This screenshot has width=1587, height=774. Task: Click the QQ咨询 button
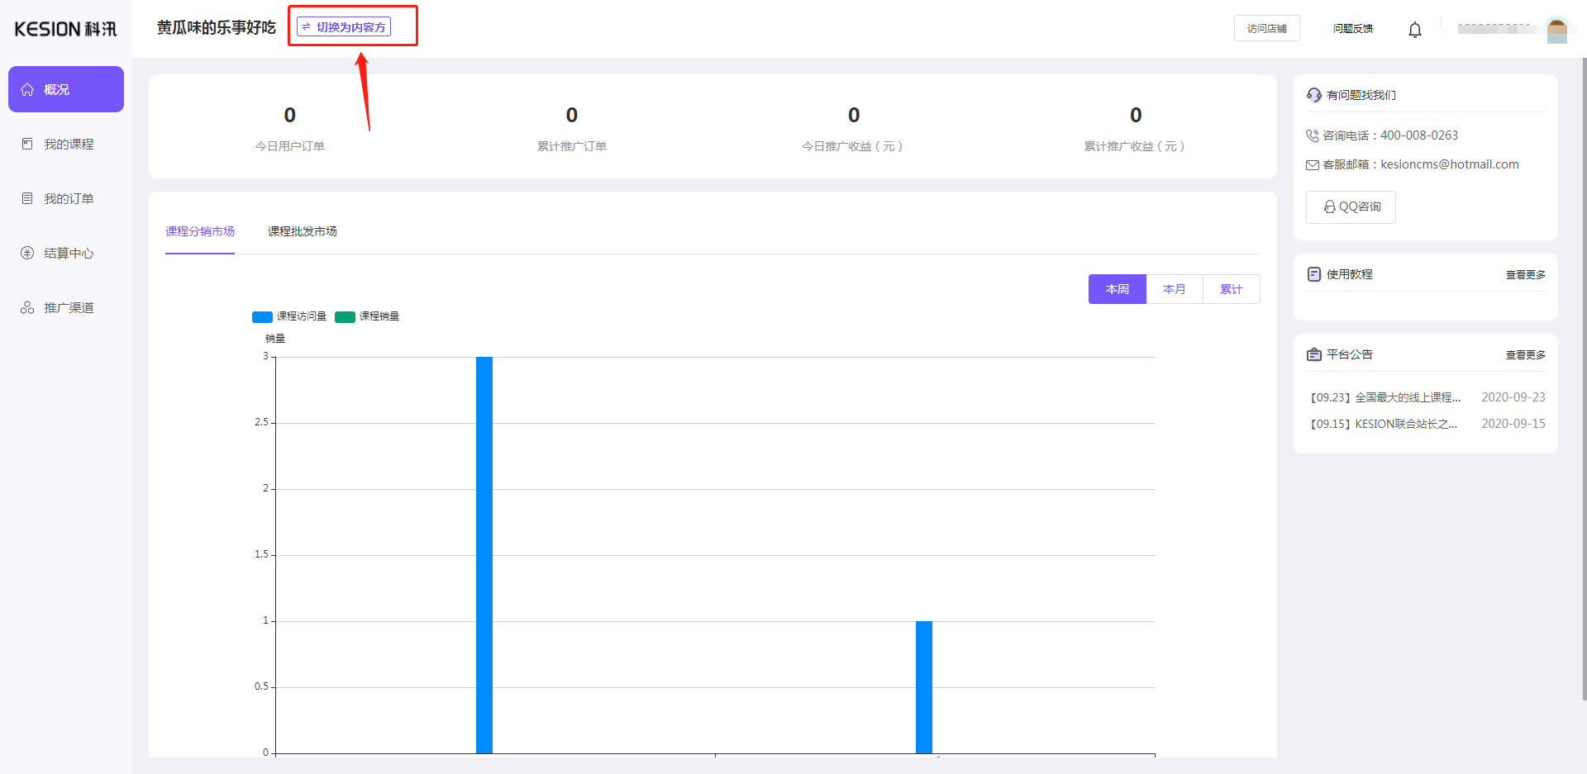point(1351,207)
